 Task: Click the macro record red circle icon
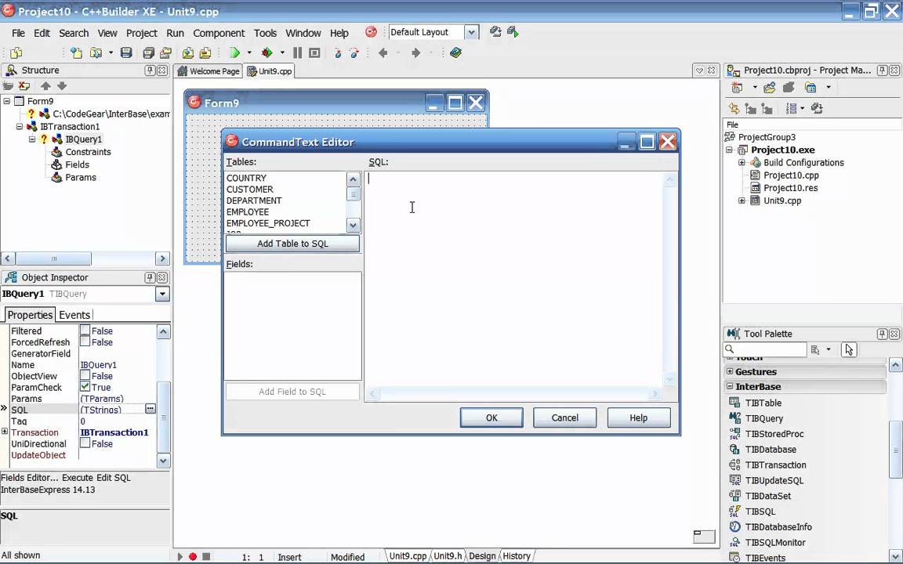click(193, 556)
